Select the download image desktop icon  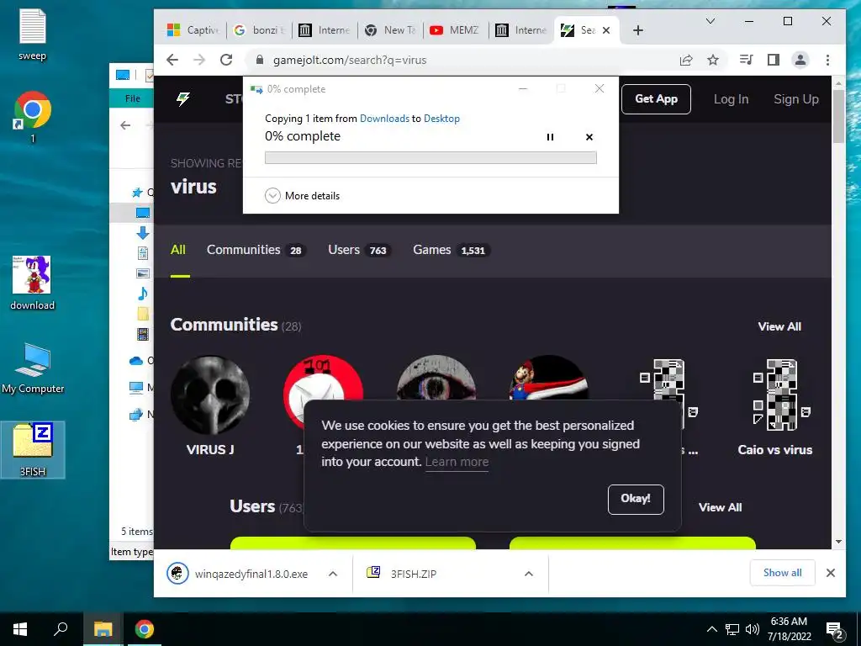[33, 283]
